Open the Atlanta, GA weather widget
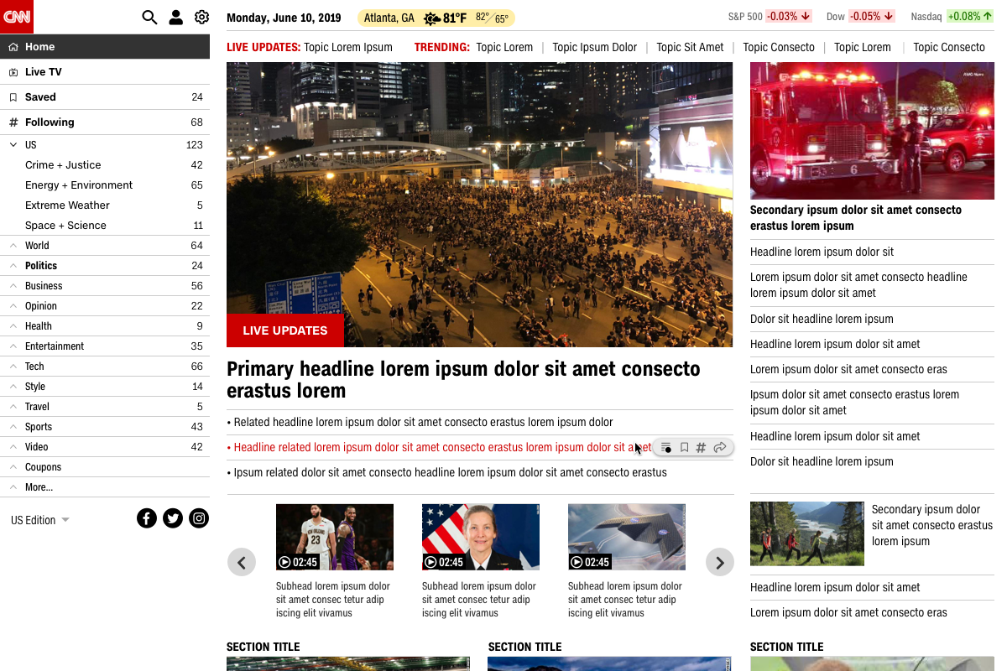 click(x=436, y=18)
